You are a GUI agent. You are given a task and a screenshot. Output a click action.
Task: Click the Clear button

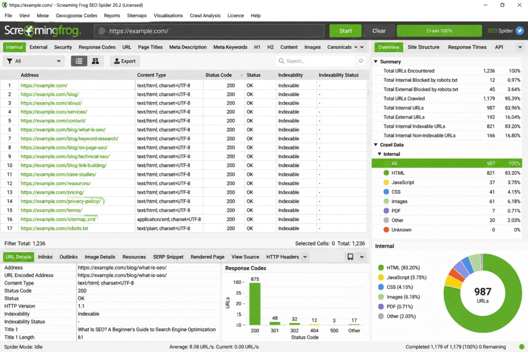[379, 30]
